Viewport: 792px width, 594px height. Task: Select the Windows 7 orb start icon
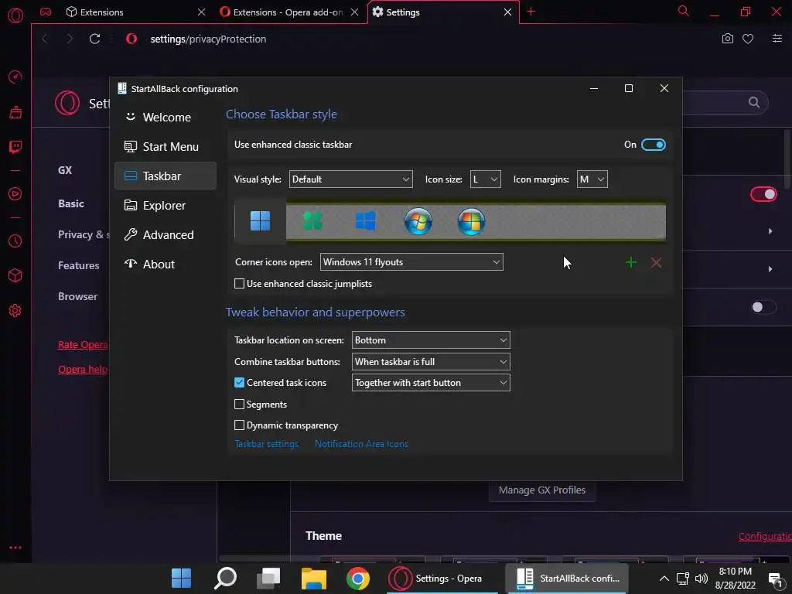(418, 221)
